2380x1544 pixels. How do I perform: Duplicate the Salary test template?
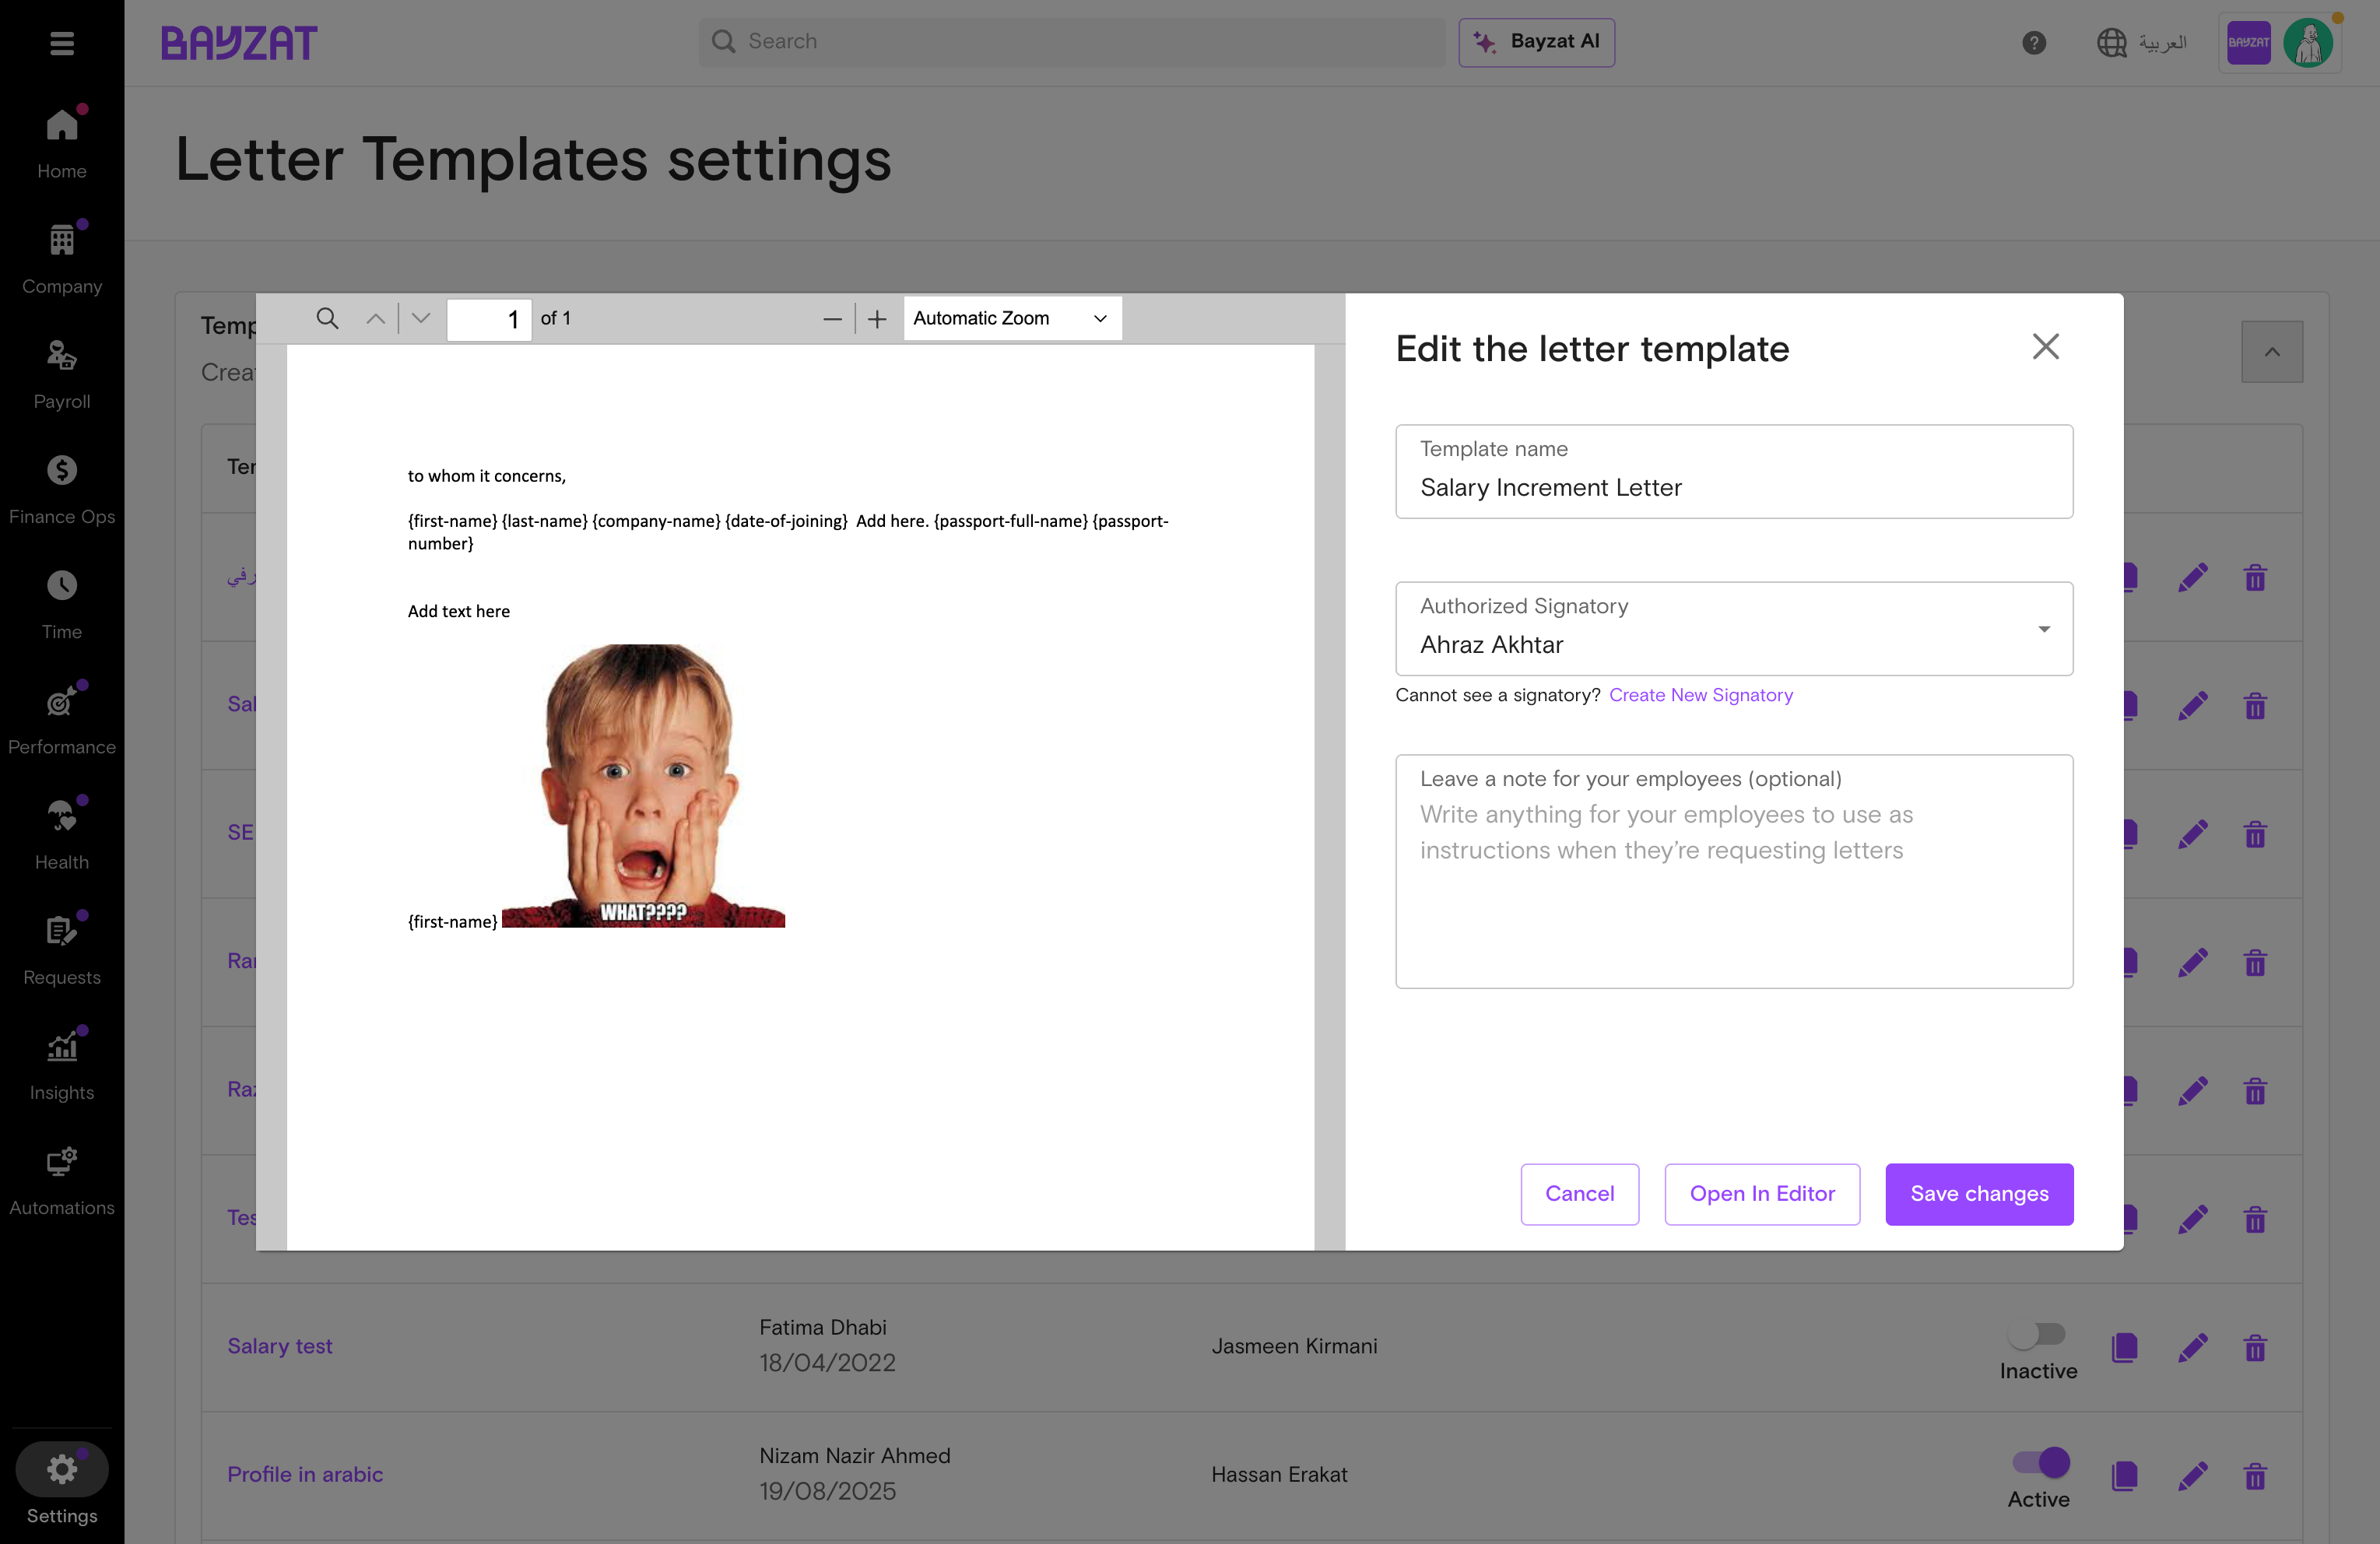click(x=2125, y=1348)
